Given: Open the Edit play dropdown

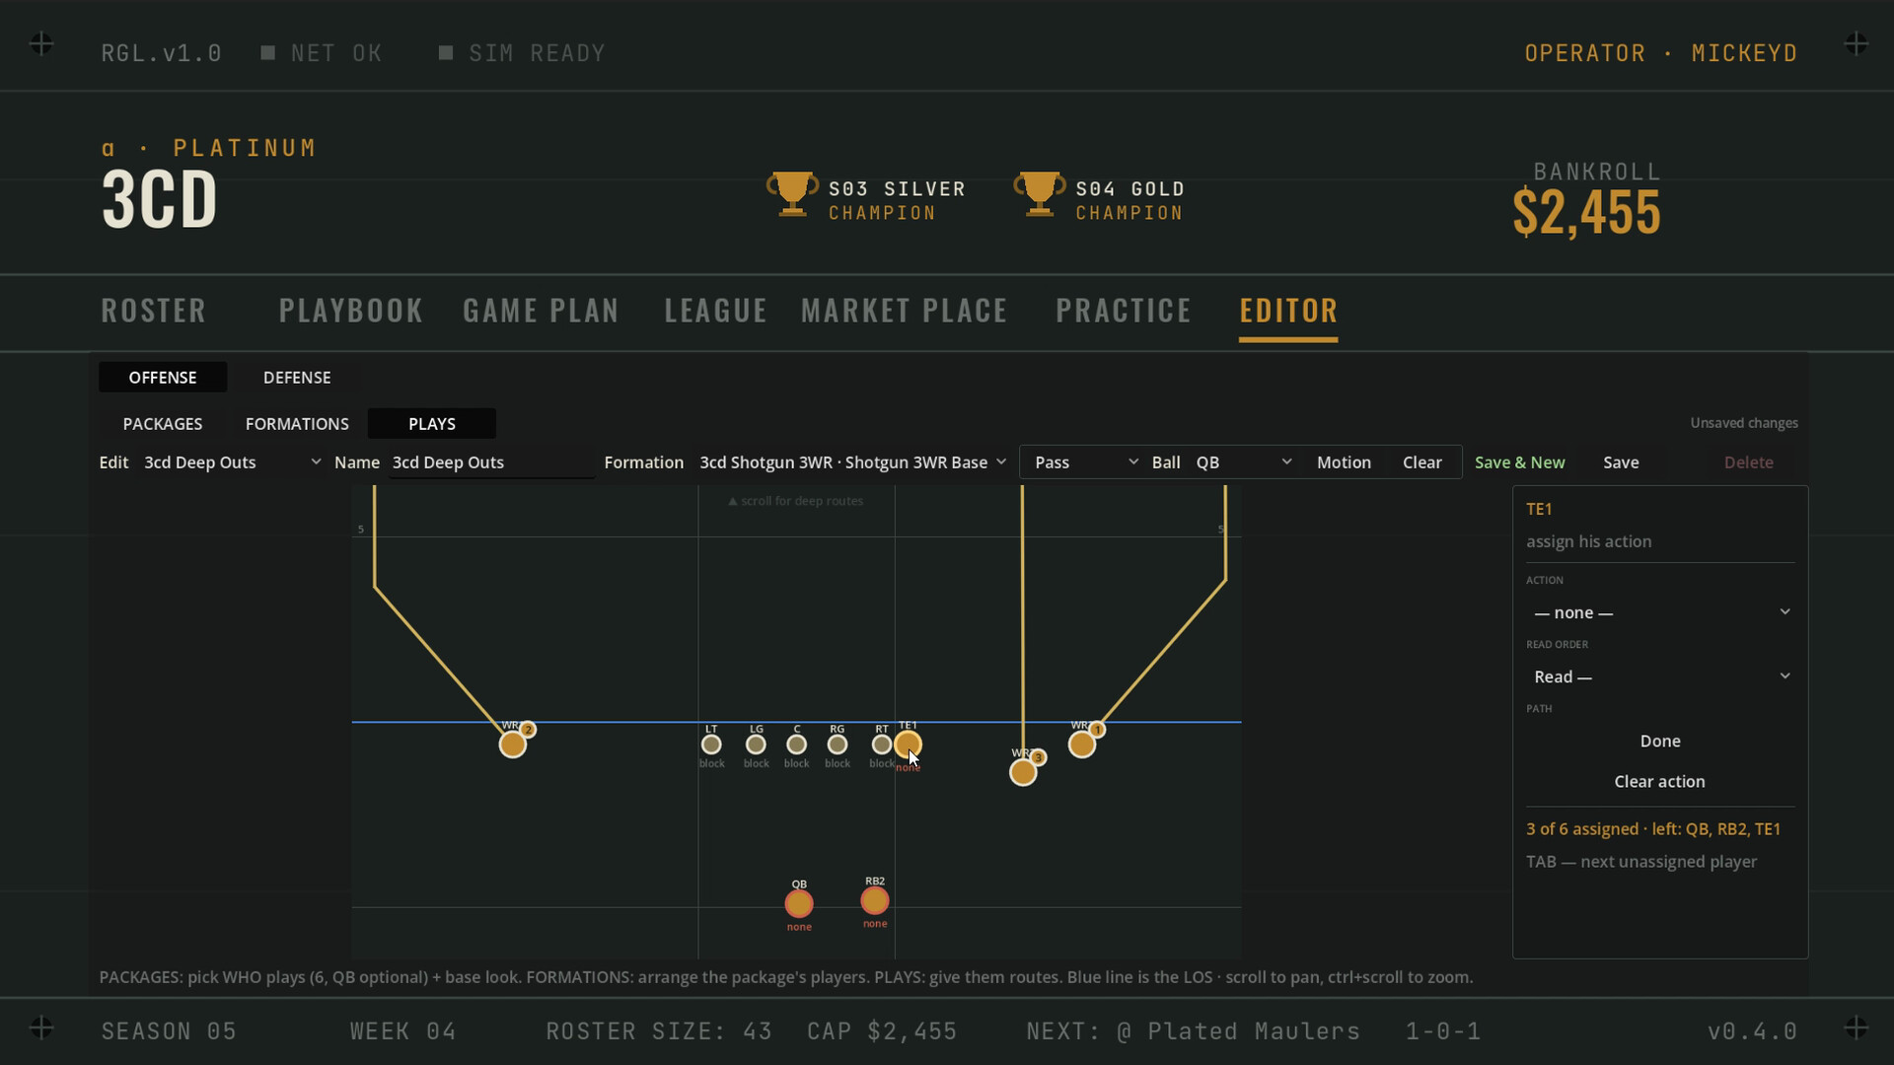Looking at the screenshot, I should [x=232, y=462].
